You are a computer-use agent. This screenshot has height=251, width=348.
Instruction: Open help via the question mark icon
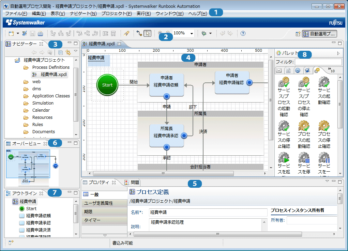[x=243, y=33]
